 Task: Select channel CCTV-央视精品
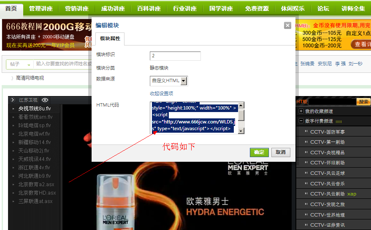(x=328, y=152)
